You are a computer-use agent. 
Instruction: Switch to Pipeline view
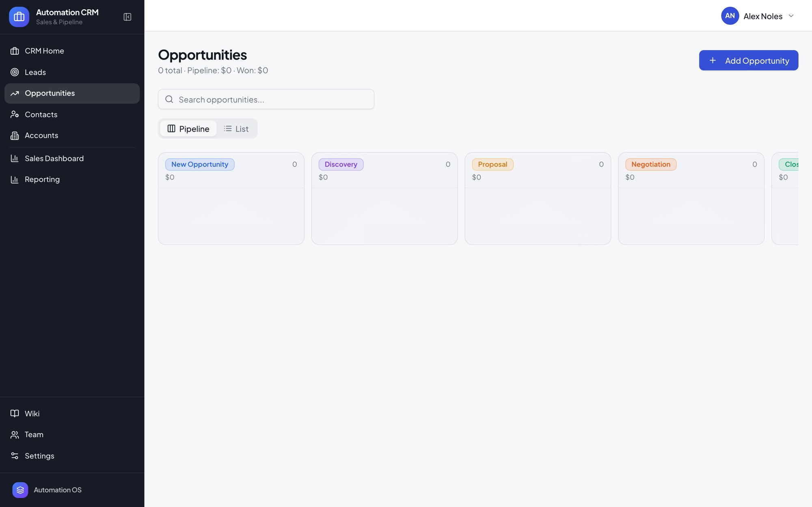(188, 129)
